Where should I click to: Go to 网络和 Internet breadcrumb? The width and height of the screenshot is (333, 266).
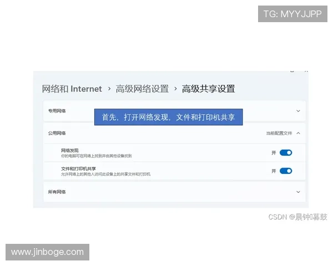[x=72, y=89]
